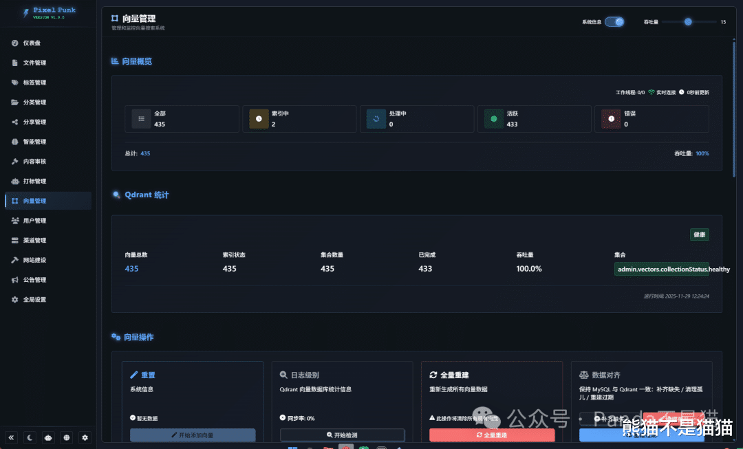This screenshot has width=743, height=449.
Task: Go to 用户管理 page
Action: click(x=48, y=221)
